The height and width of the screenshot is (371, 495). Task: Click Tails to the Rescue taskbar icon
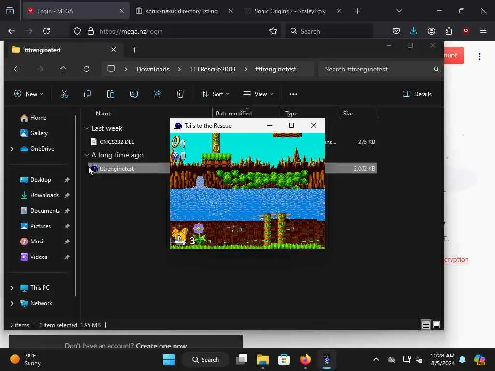pyautogui.click(x=327, y=359)
